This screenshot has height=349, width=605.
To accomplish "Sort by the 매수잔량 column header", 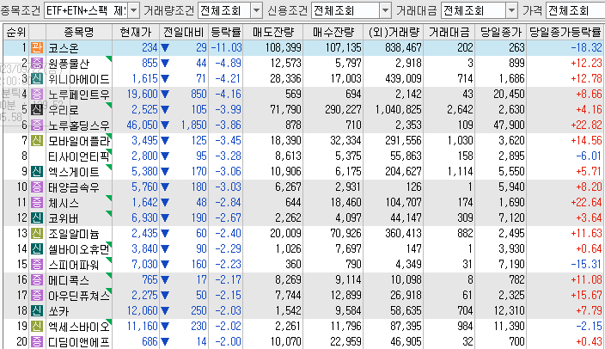I will click(333, 32).
